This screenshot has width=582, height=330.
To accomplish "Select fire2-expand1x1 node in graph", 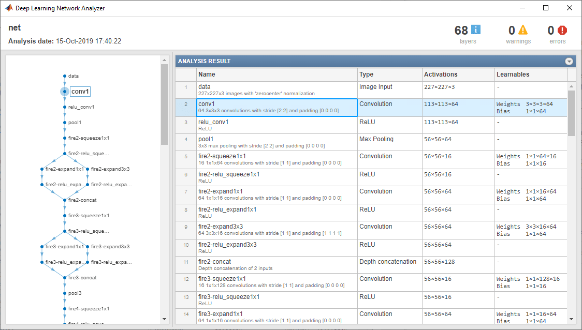I will (x=42, y=169).
